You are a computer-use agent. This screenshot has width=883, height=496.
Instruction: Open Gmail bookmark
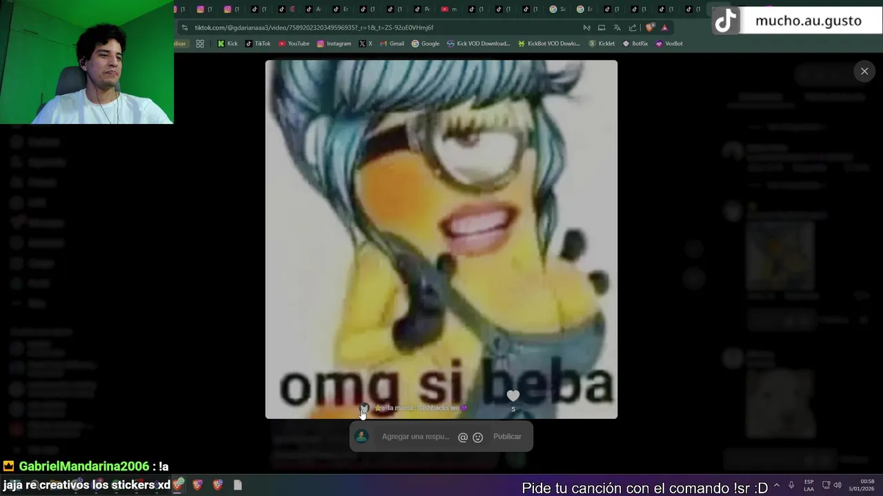[392, 43]
